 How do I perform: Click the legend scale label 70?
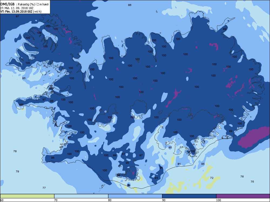tap(56, 200)
